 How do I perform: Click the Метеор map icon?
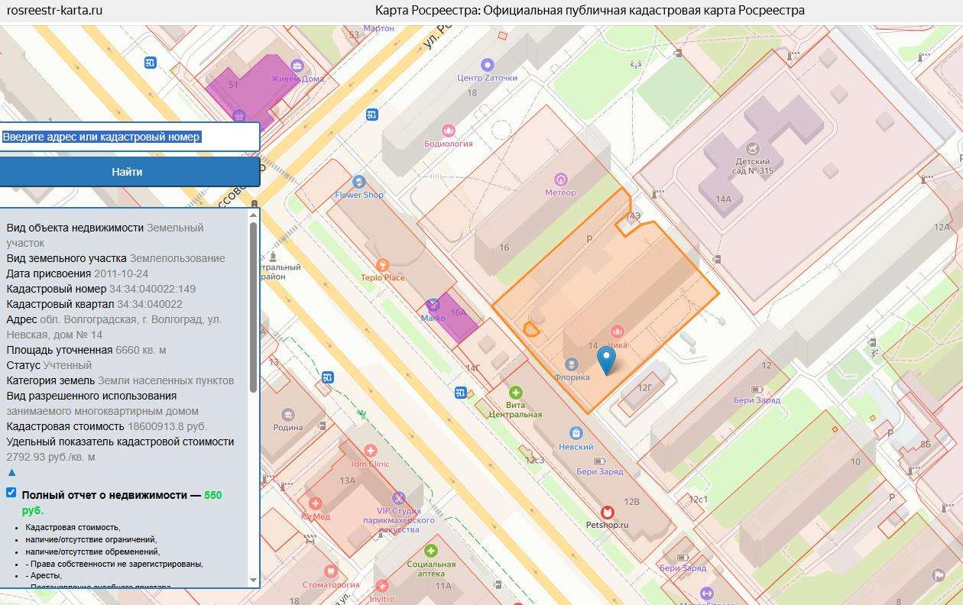(x=562, y=180)
